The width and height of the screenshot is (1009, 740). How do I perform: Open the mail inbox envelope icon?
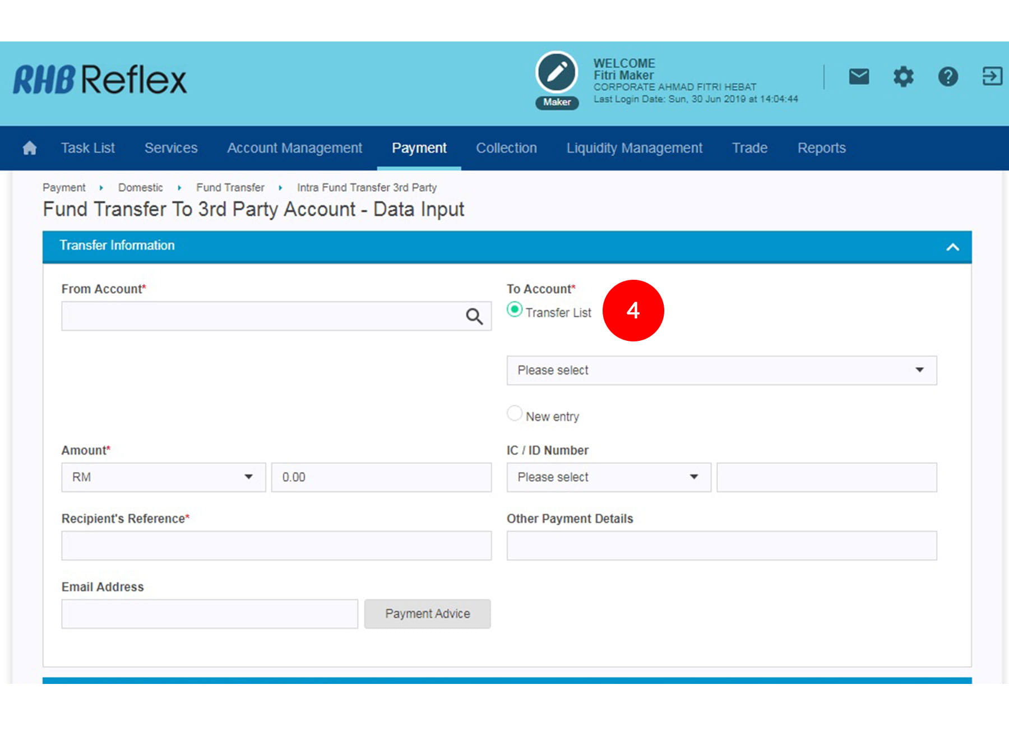tap(858, 76)
